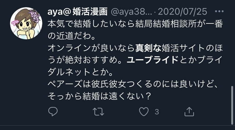Tap the share upload arrow icon
The height and width of the screenshot is (130, 235).
click(189, 112)
